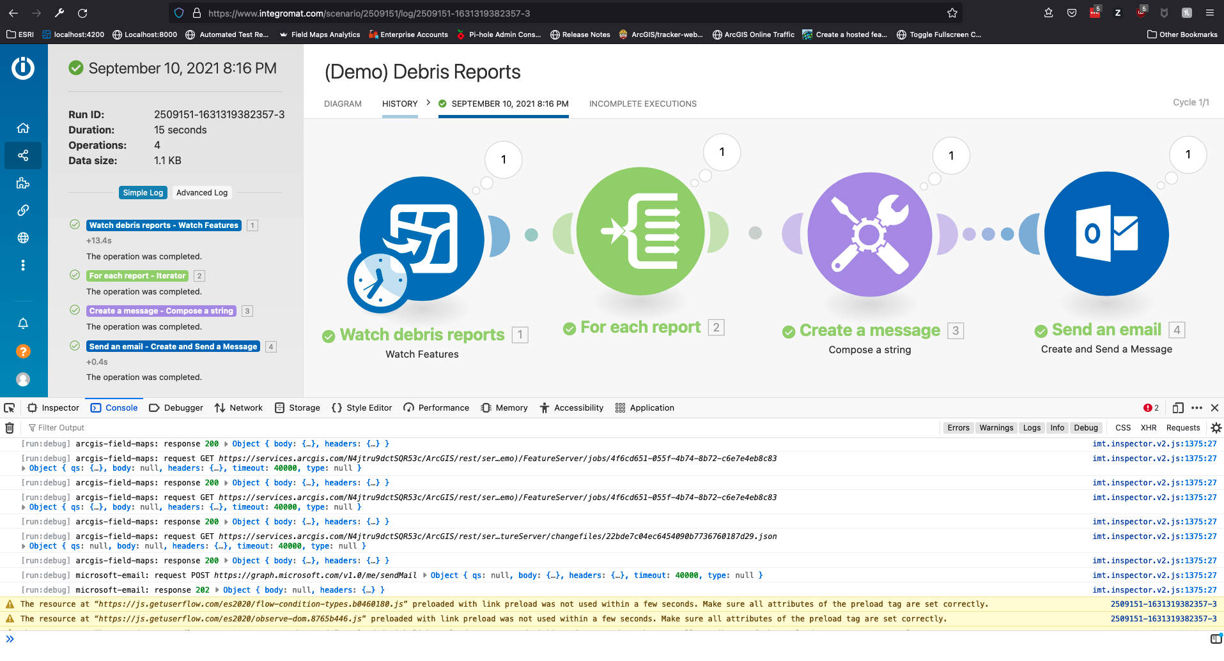
Task: Clear console output with the trash icon
Action: pos(9,427)
